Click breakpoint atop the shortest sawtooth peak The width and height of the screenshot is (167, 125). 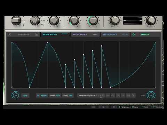coord(65,64)
